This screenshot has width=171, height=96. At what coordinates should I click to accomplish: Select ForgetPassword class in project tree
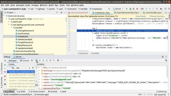25,42
